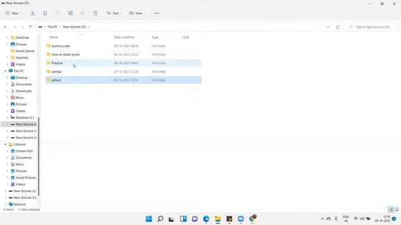The width and height of the screenshot is (401, 225).
Task: Select the xampp folder
Action: pos(123,71)
